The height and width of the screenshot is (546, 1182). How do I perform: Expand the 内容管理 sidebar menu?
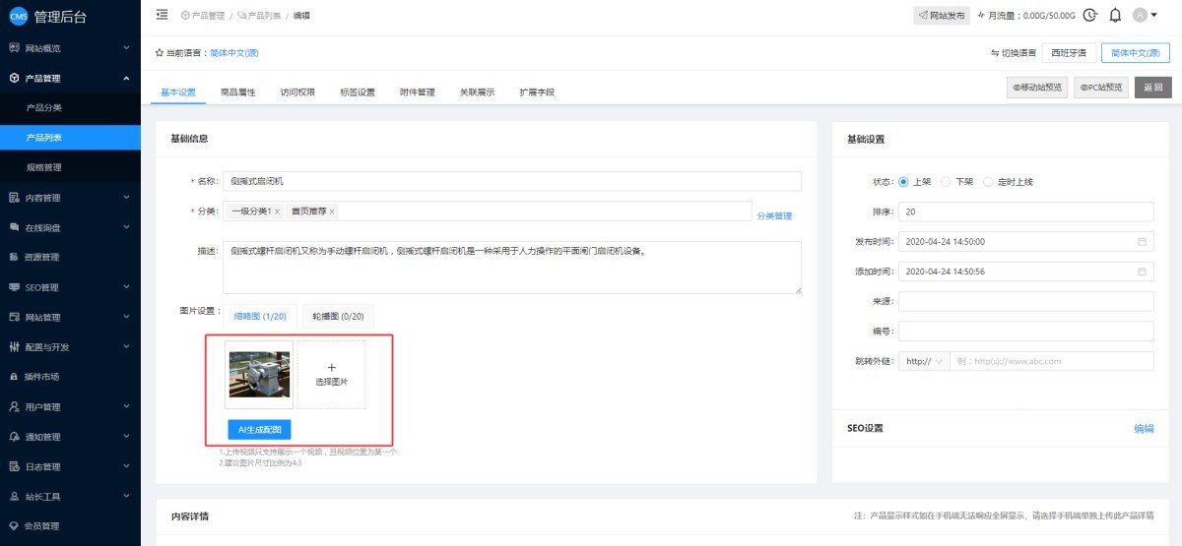[x=70, y=198]
